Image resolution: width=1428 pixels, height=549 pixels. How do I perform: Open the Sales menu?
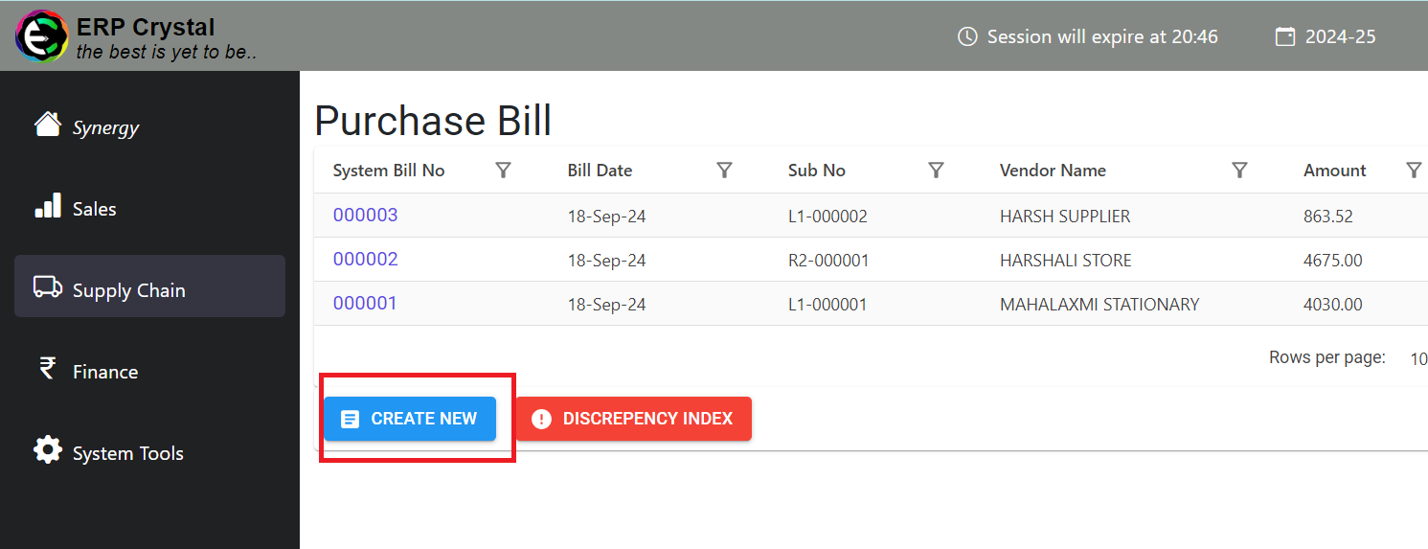94,209
